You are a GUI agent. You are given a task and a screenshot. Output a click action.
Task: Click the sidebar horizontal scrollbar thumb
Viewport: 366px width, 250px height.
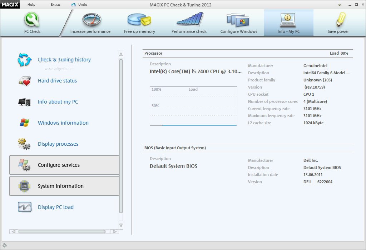click(x=62, y=231)
